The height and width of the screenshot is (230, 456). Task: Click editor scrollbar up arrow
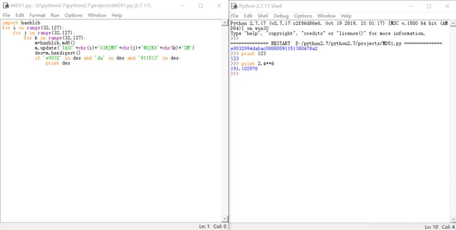coord(225,23)
